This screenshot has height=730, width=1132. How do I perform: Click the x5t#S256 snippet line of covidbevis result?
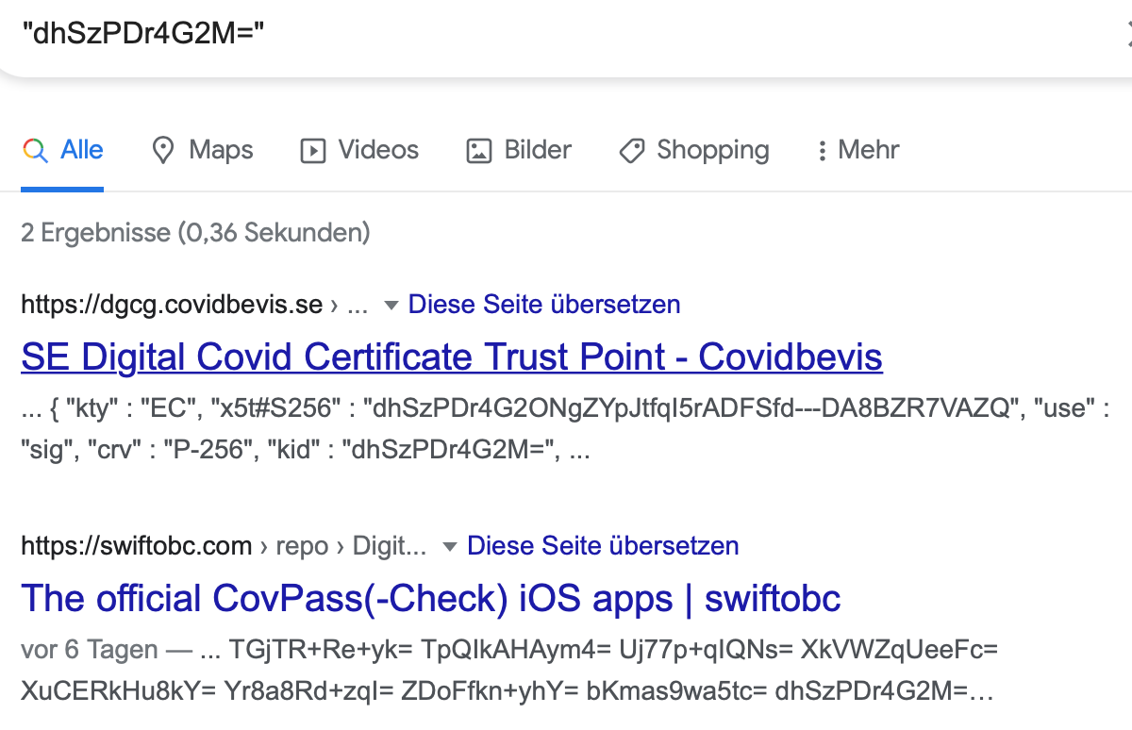pyautogui.click(x=566, y=410)
